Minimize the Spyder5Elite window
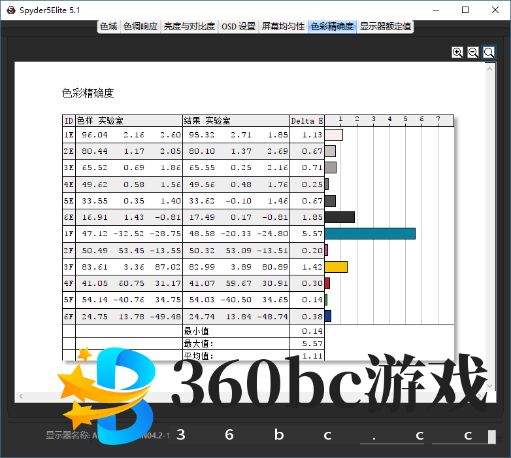Screen dimensions: 511x458 click(x=435, y=10)
